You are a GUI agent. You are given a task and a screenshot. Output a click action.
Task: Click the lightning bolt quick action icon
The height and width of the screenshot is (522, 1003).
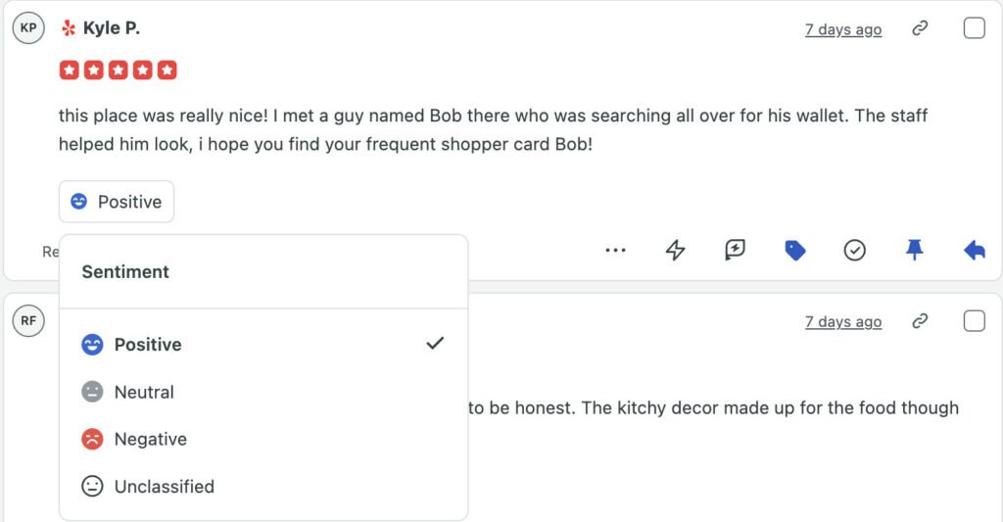(x=676, y=250)
